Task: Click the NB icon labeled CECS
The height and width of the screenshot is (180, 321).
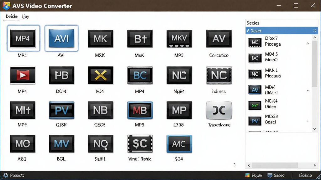Action: 101,110
